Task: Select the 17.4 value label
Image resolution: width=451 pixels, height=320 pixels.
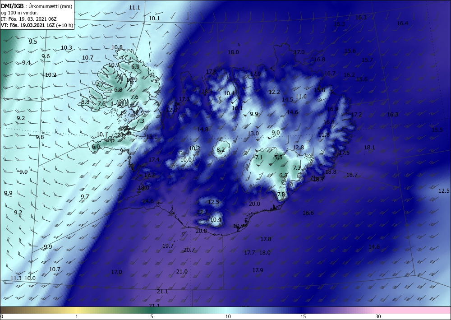Action: (154, 160)
